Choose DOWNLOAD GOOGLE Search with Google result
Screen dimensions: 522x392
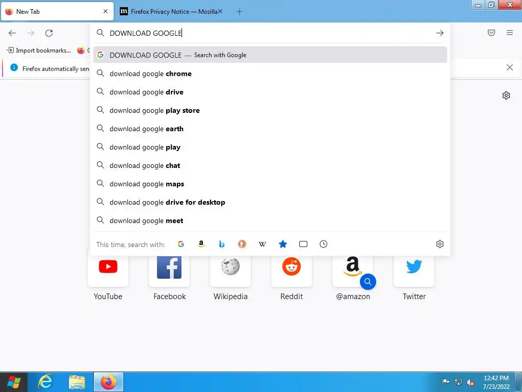click(x=270, y=55)
